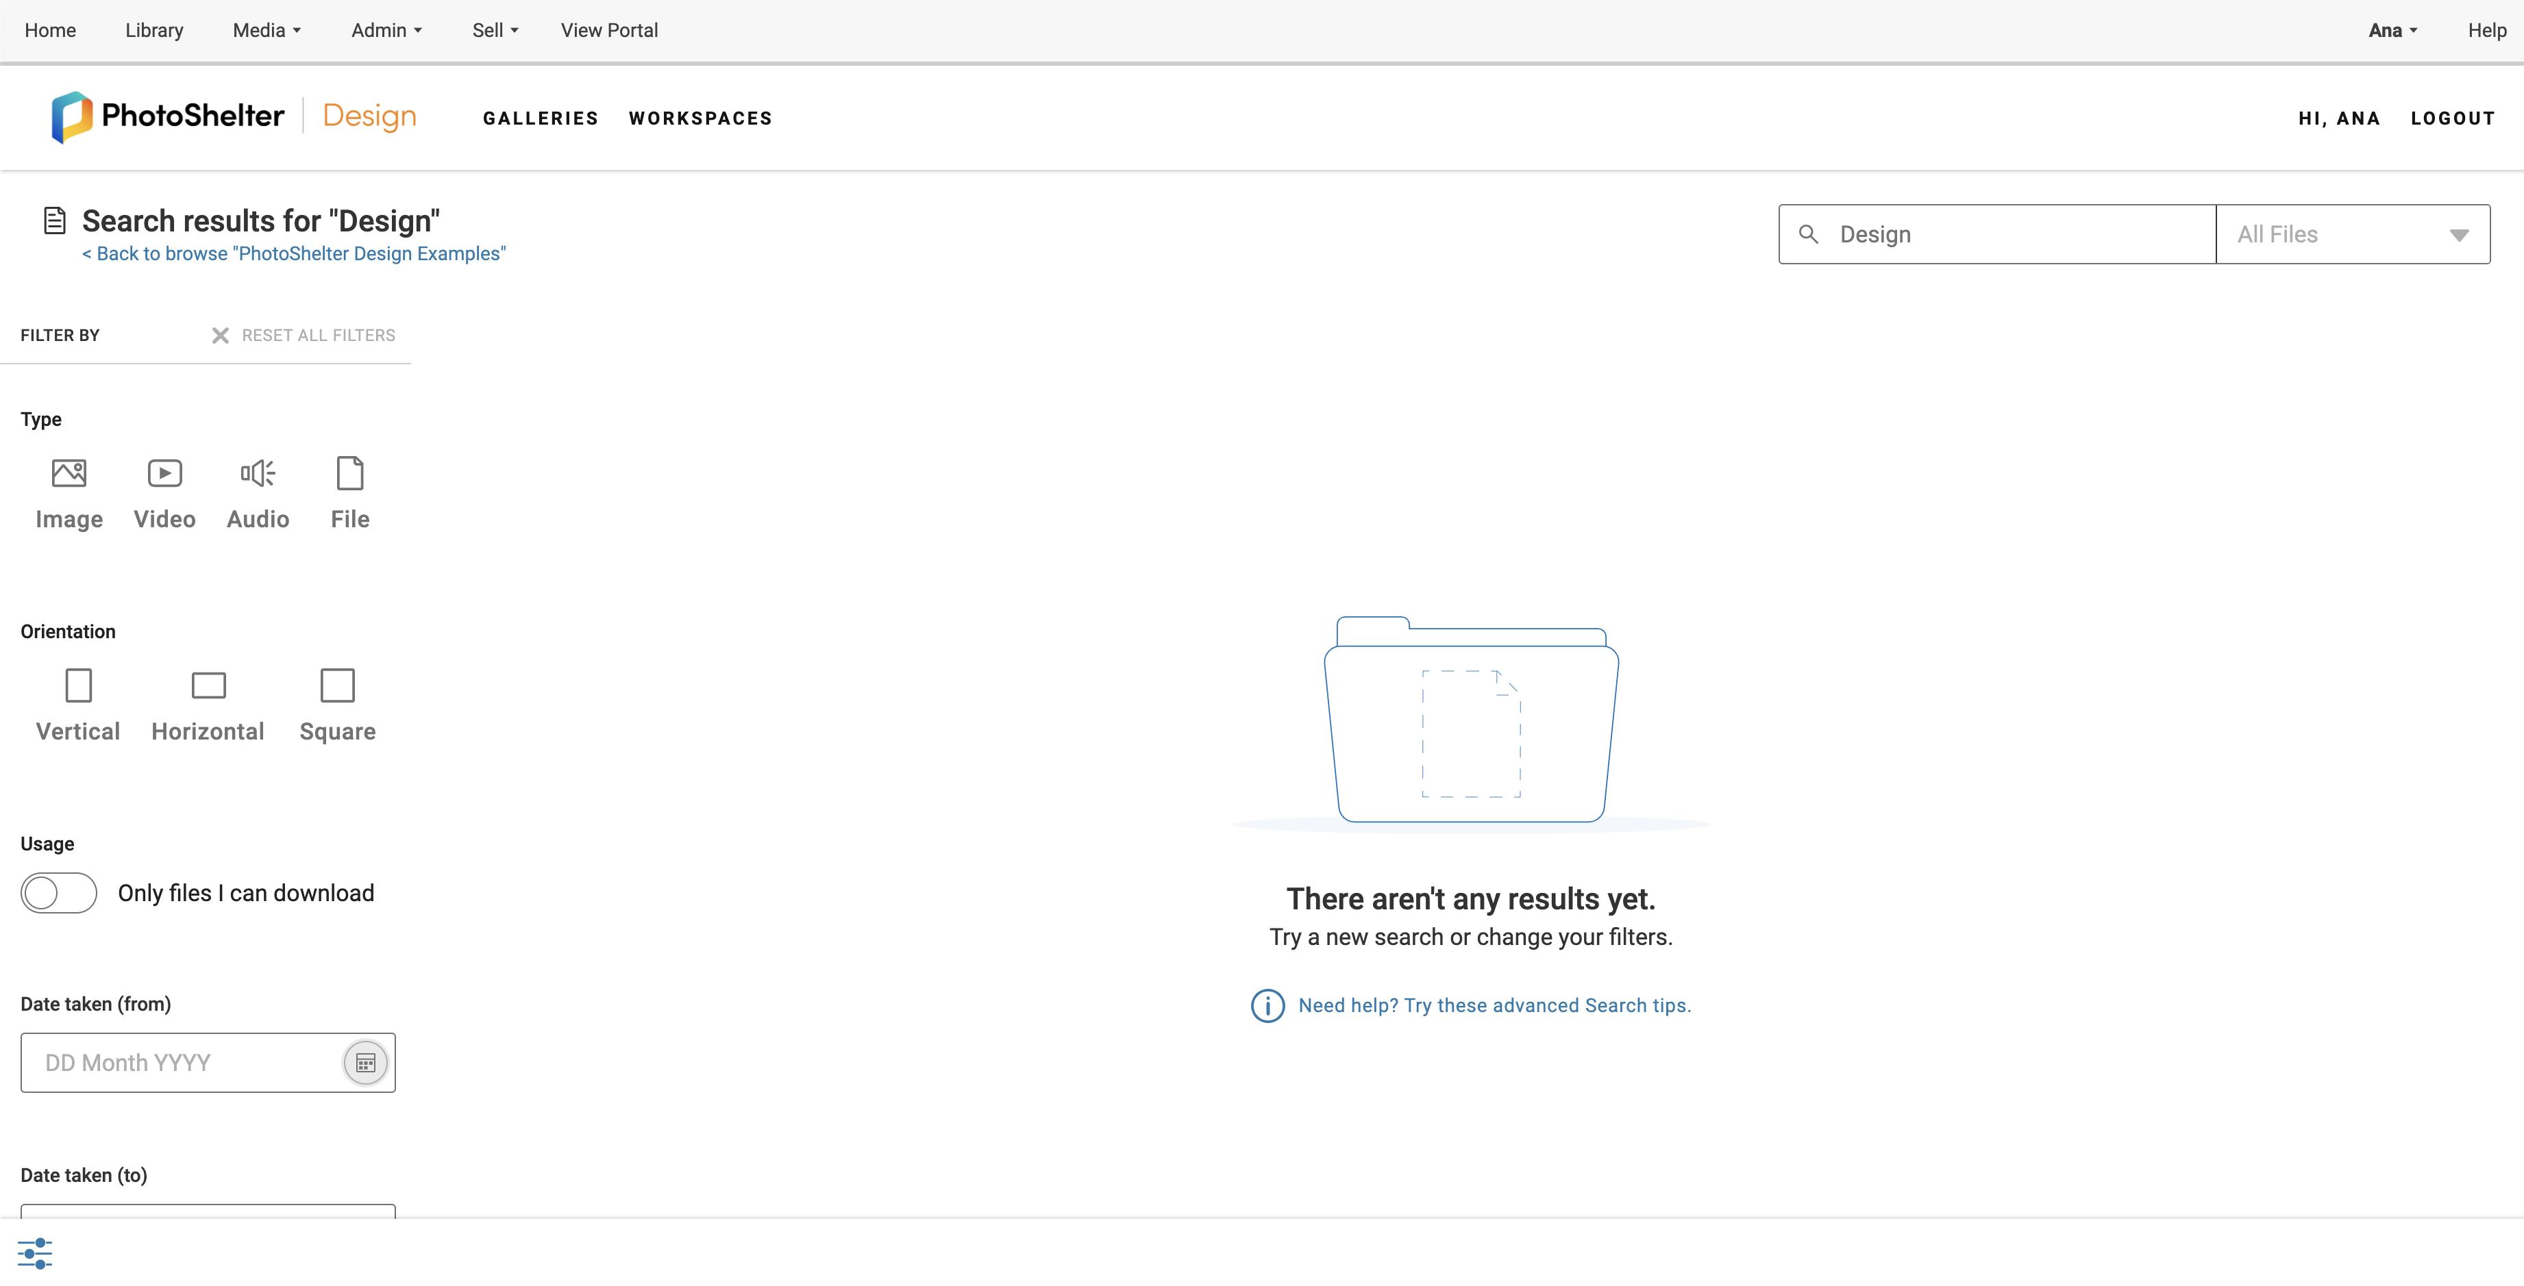Click the filter sliders icon at bottom left
The width and height of the screenshot is (2524, 1286).
click(35, 1252)
